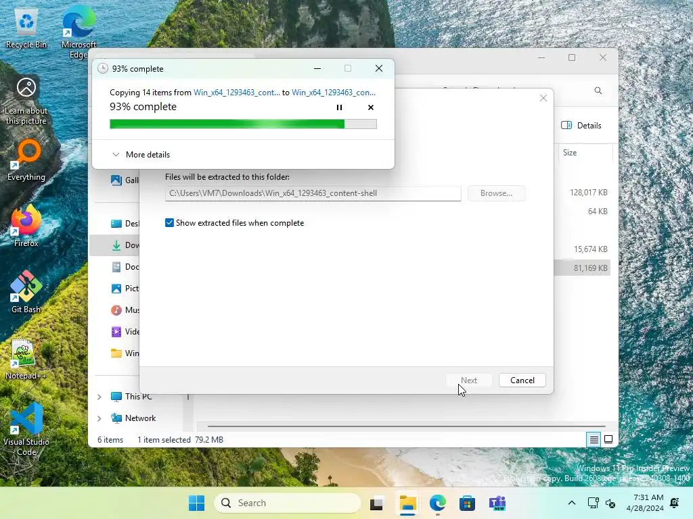Switch to large thumbnails view icon
This screenshot has width=693, height=519.
coord(608,439)
